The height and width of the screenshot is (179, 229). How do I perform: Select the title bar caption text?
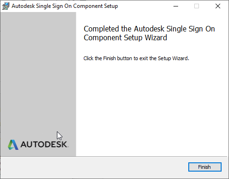click(x=65, y=6)
